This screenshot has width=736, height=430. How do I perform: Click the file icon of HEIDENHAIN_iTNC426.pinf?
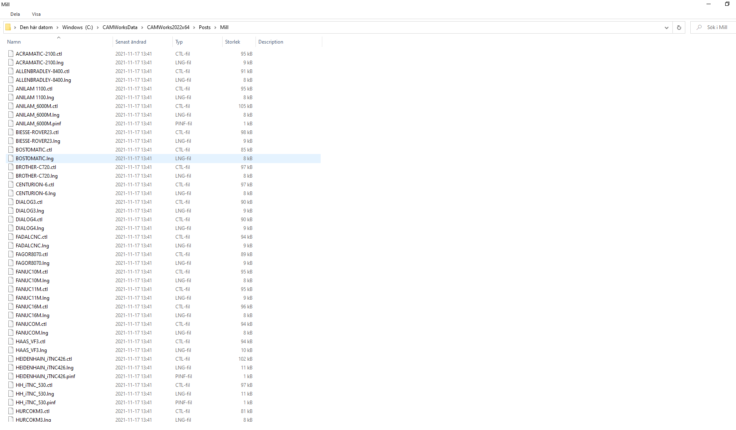[11, 376]
